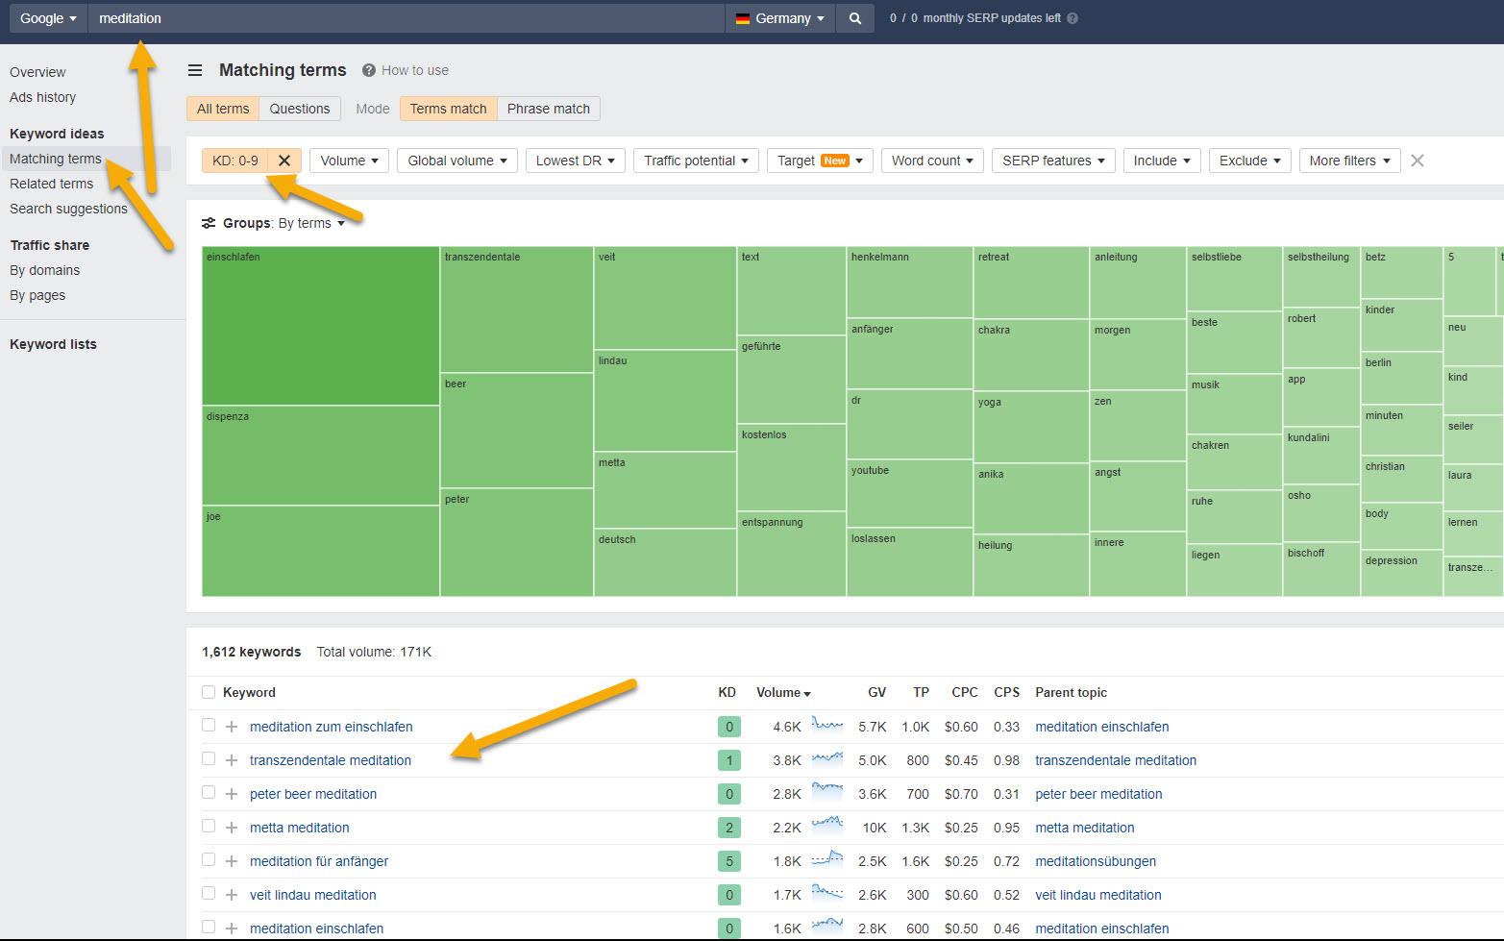Open trend chart for veit lindau meditation

click(827, 893)
